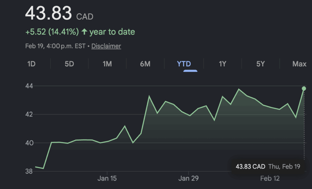
Task: Click the green endpoint dot on the chart
Action: 304,89
